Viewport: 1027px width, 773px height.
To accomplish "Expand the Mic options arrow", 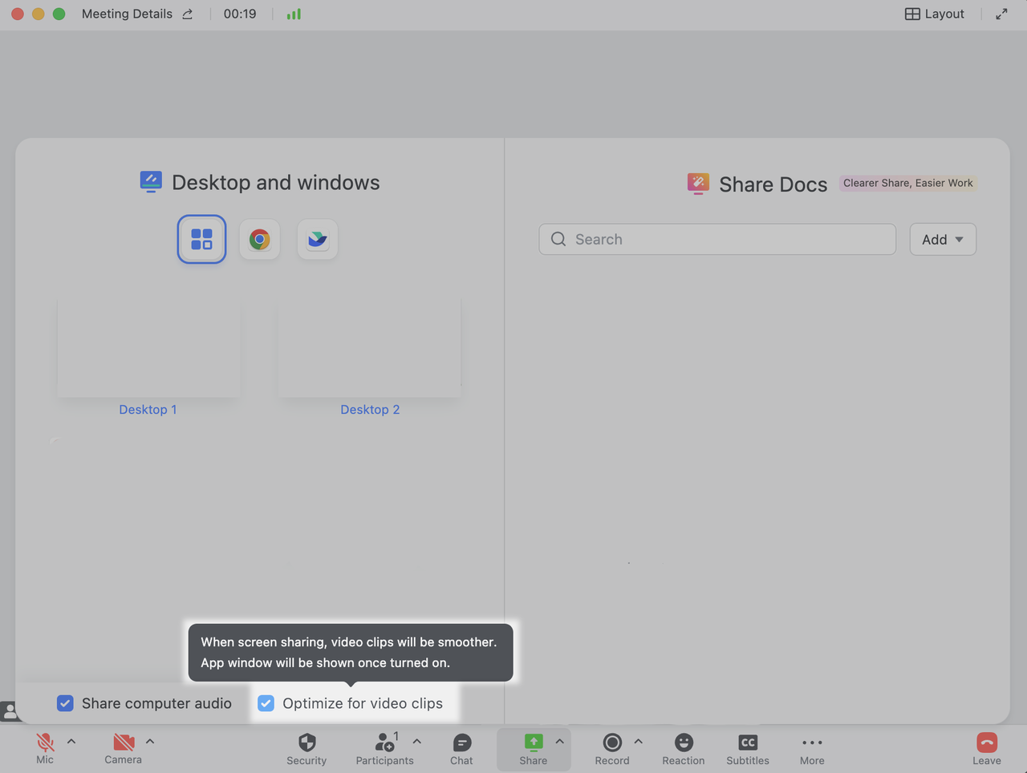I will pyautogui.click(x=71, y=741).
